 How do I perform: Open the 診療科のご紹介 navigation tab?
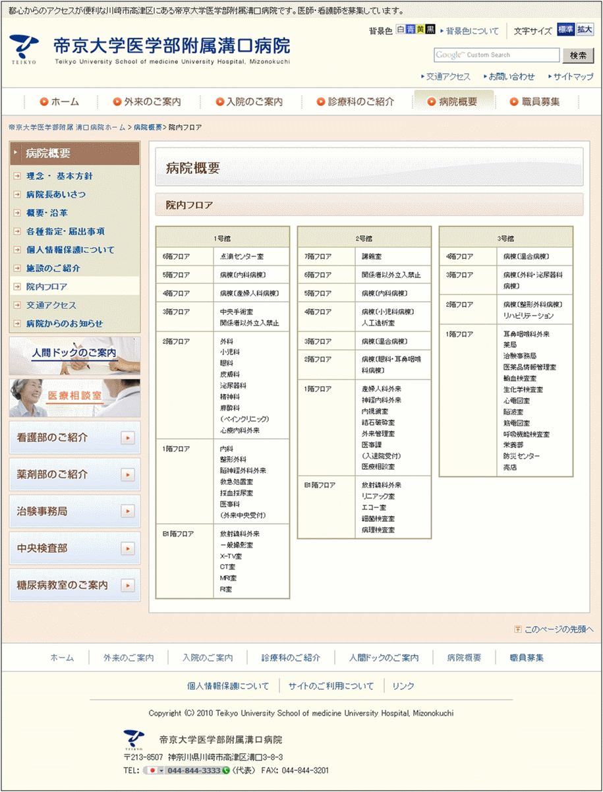pyautogui.click(x=355, y=102)
